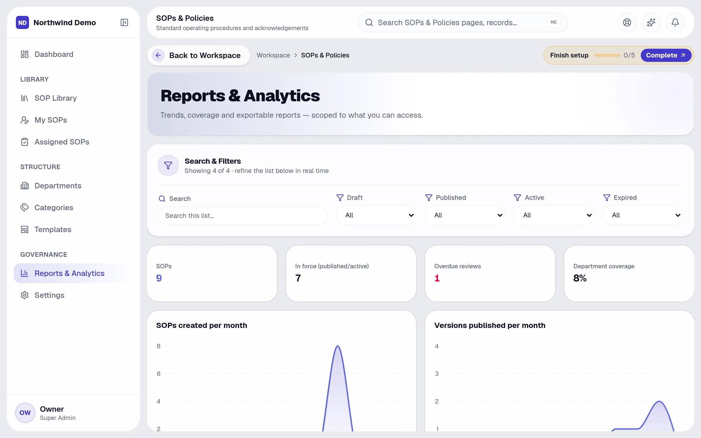
Task: Go to Dashboard in sidebar
Action: 73,54
